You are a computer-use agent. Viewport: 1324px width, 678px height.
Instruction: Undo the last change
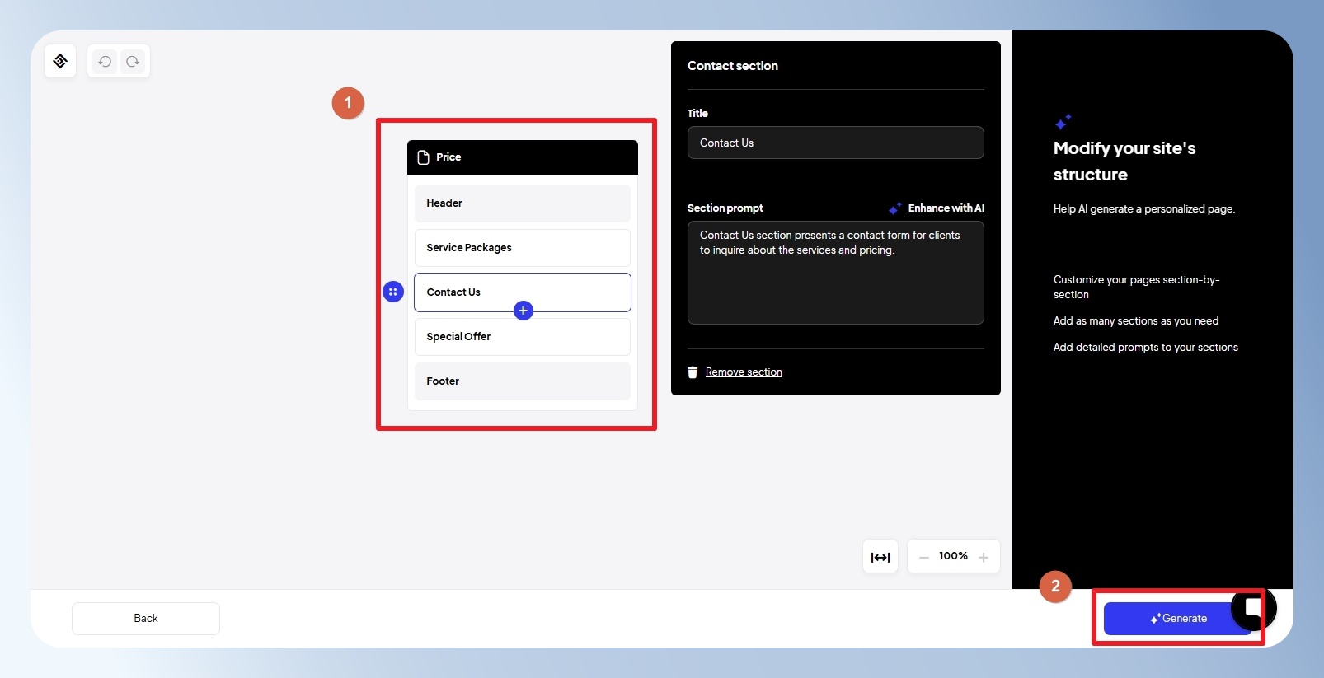pyautogui.click(x=105, y=61)
